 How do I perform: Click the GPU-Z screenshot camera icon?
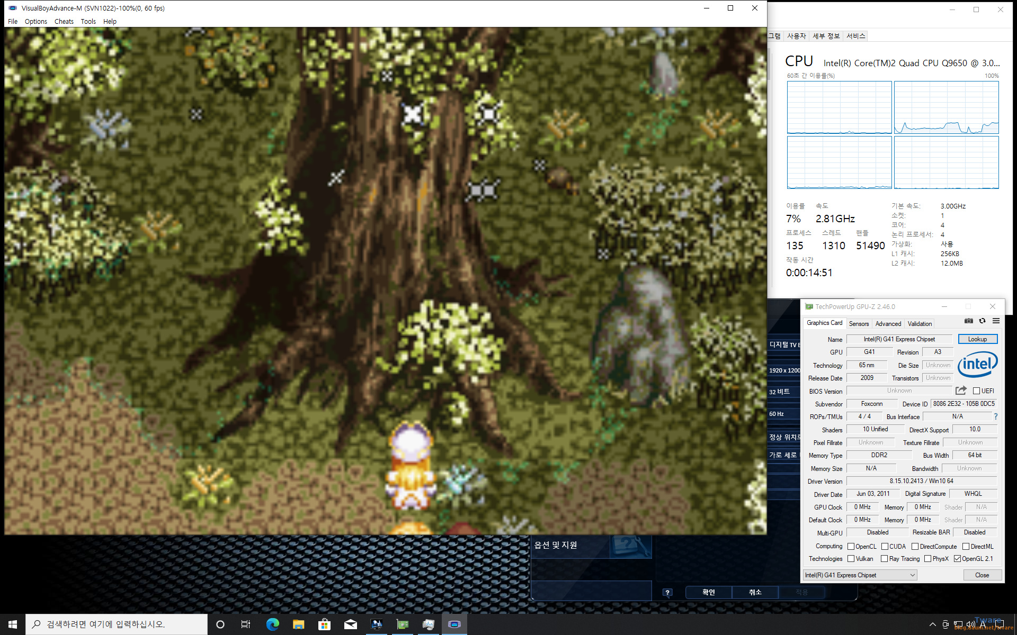point(968,321)
